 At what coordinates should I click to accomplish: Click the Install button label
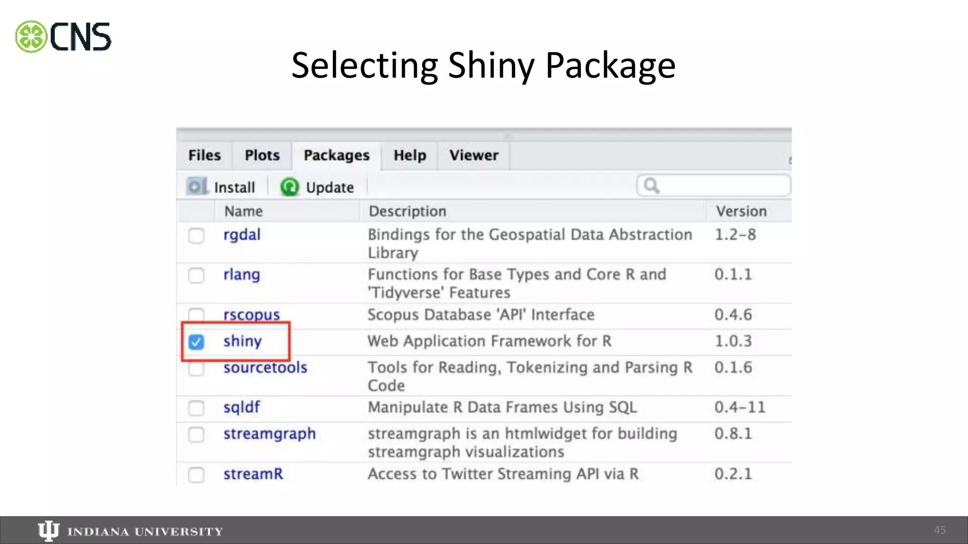[x=234, y=187]
